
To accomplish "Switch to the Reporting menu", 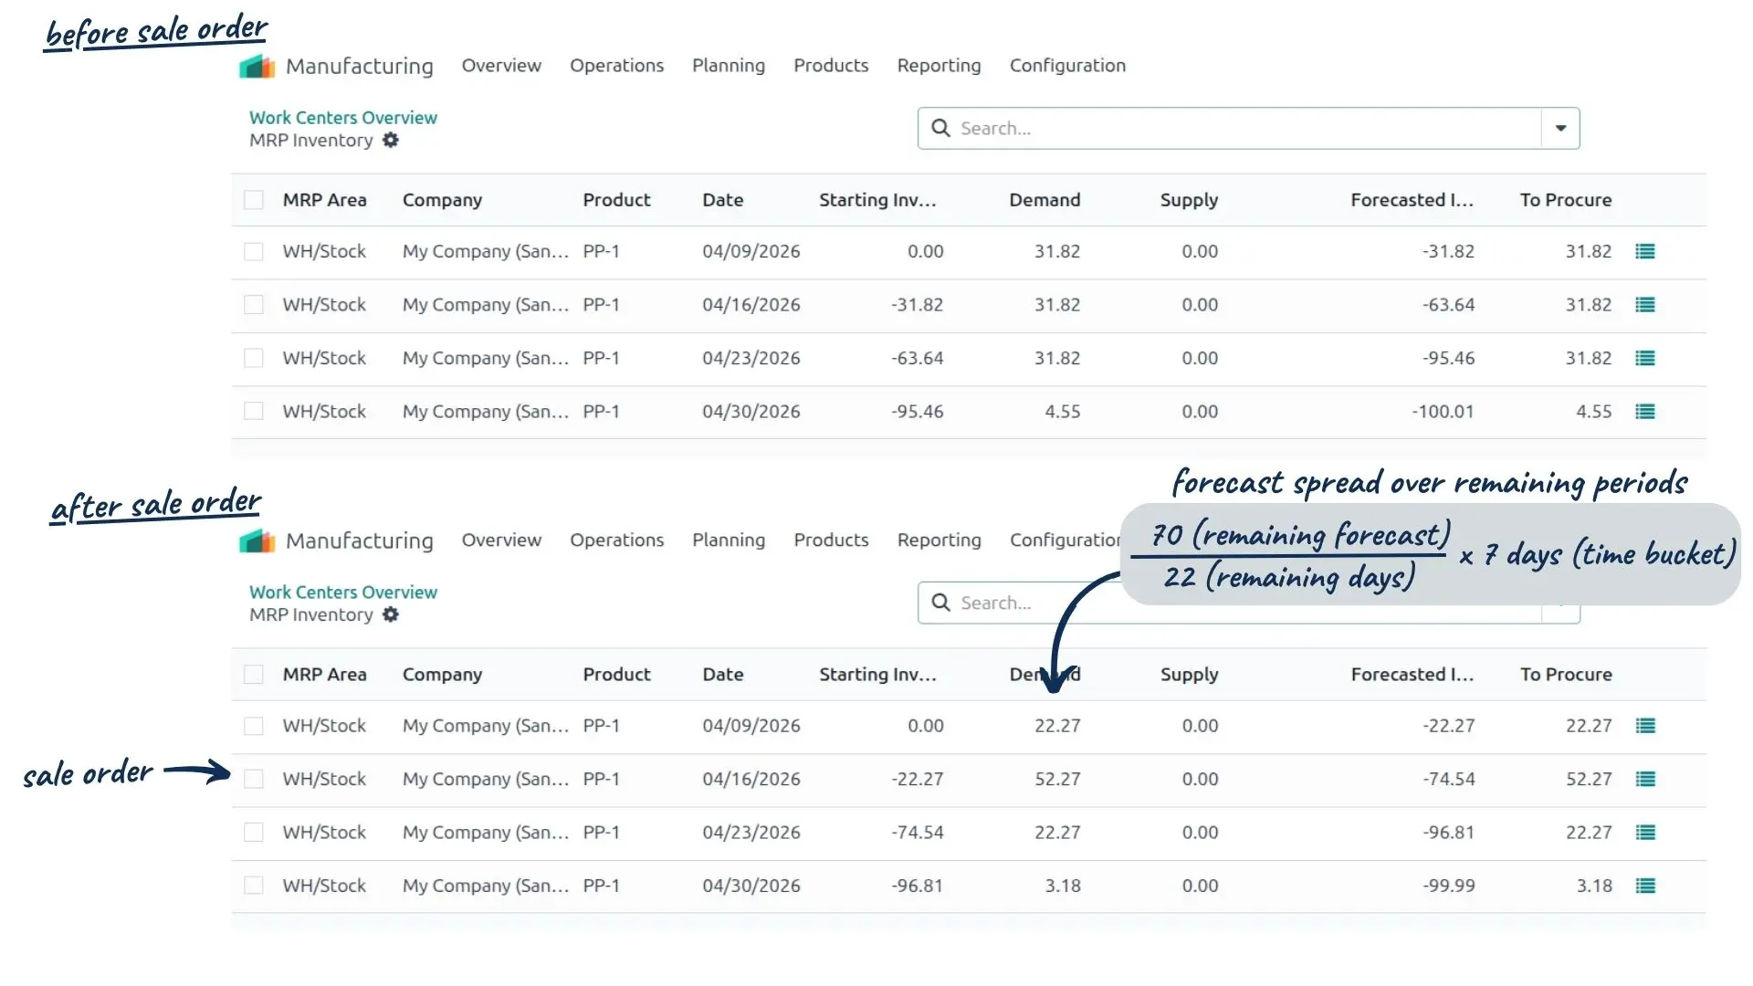I will pyautogui.click(x=939, y=65).
